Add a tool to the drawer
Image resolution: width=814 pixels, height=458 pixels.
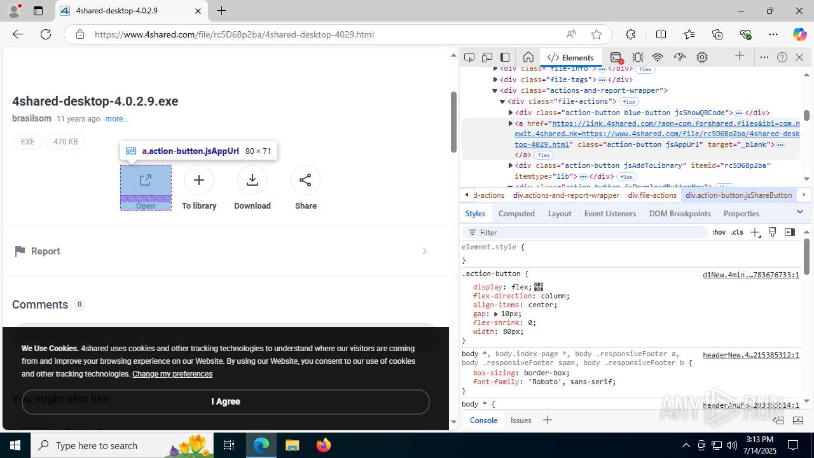click(x=547, y=420)
